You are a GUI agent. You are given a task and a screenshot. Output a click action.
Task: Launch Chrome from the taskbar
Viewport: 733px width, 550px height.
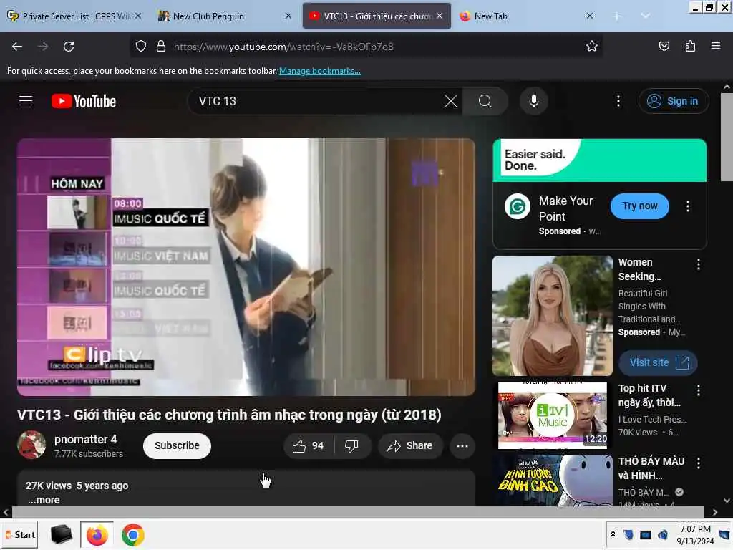click(132, 534)
